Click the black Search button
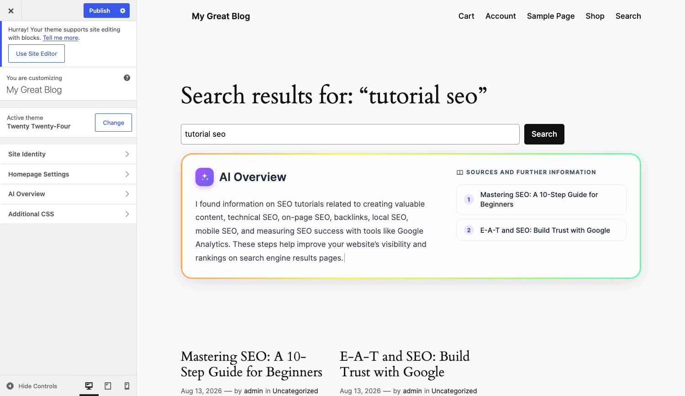Viewport: 685px width, 396px height. (544, 134)
